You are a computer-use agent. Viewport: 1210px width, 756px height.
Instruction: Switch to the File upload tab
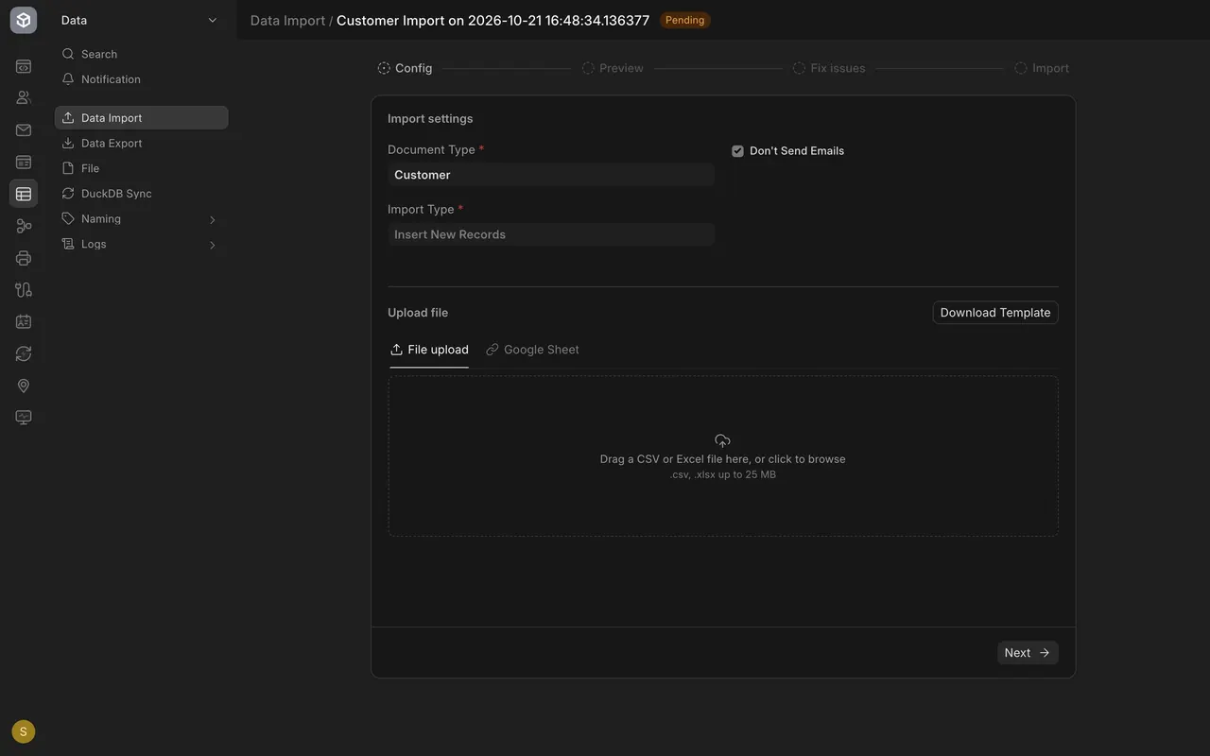429,350
